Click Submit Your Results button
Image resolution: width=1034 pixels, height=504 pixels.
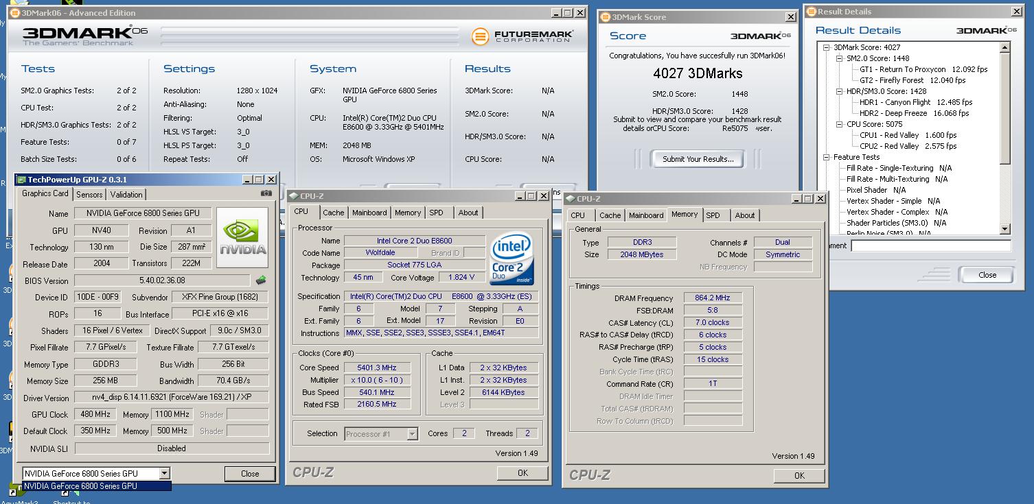698,159
